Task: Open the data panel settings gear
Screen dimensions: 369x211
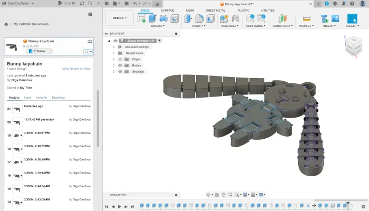Action: [x=90, y=14]
